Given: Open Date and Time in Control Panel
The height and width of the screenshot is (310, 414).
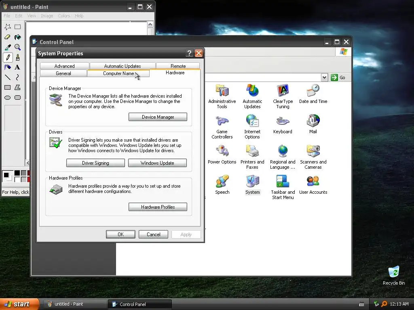Looking at the screenshot, I should [x=313, y=94].
